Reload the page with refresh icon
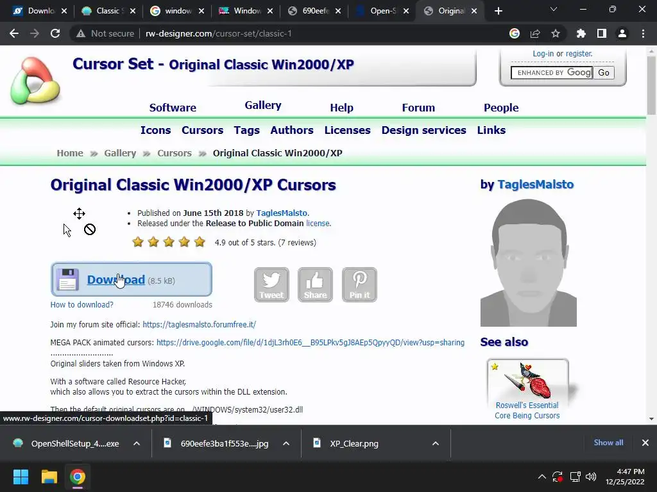 click(x=55, y=33)
